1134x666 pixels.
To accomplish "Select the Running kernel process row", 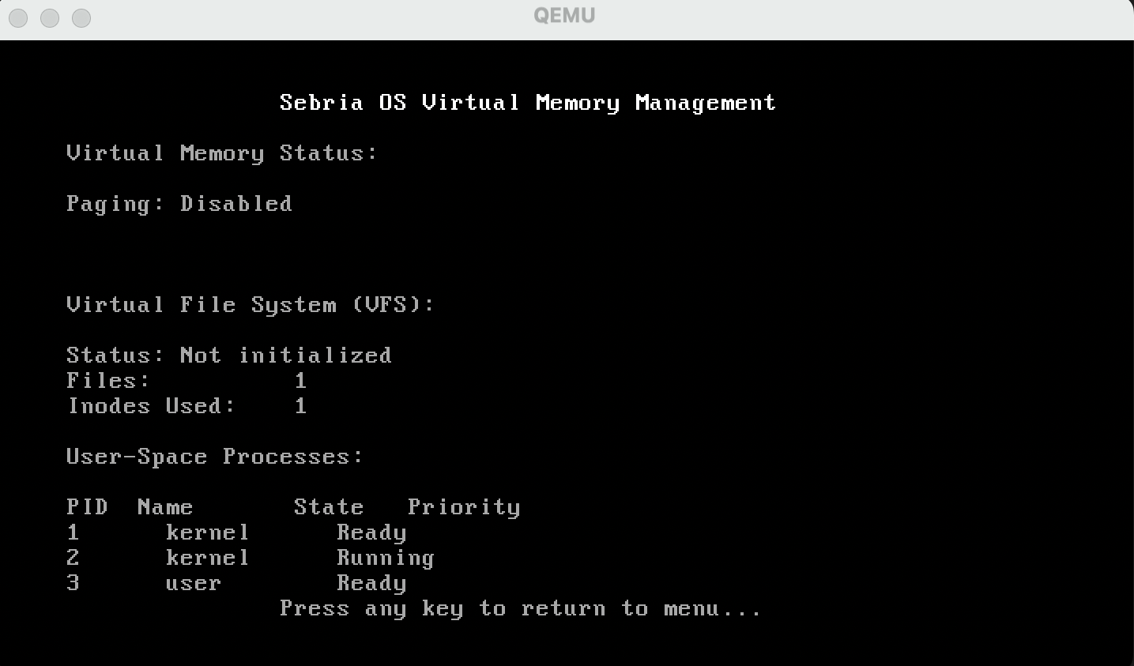I will point(237,557).
